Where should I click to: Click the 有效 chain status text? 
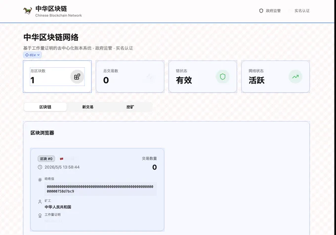(184, 80)
